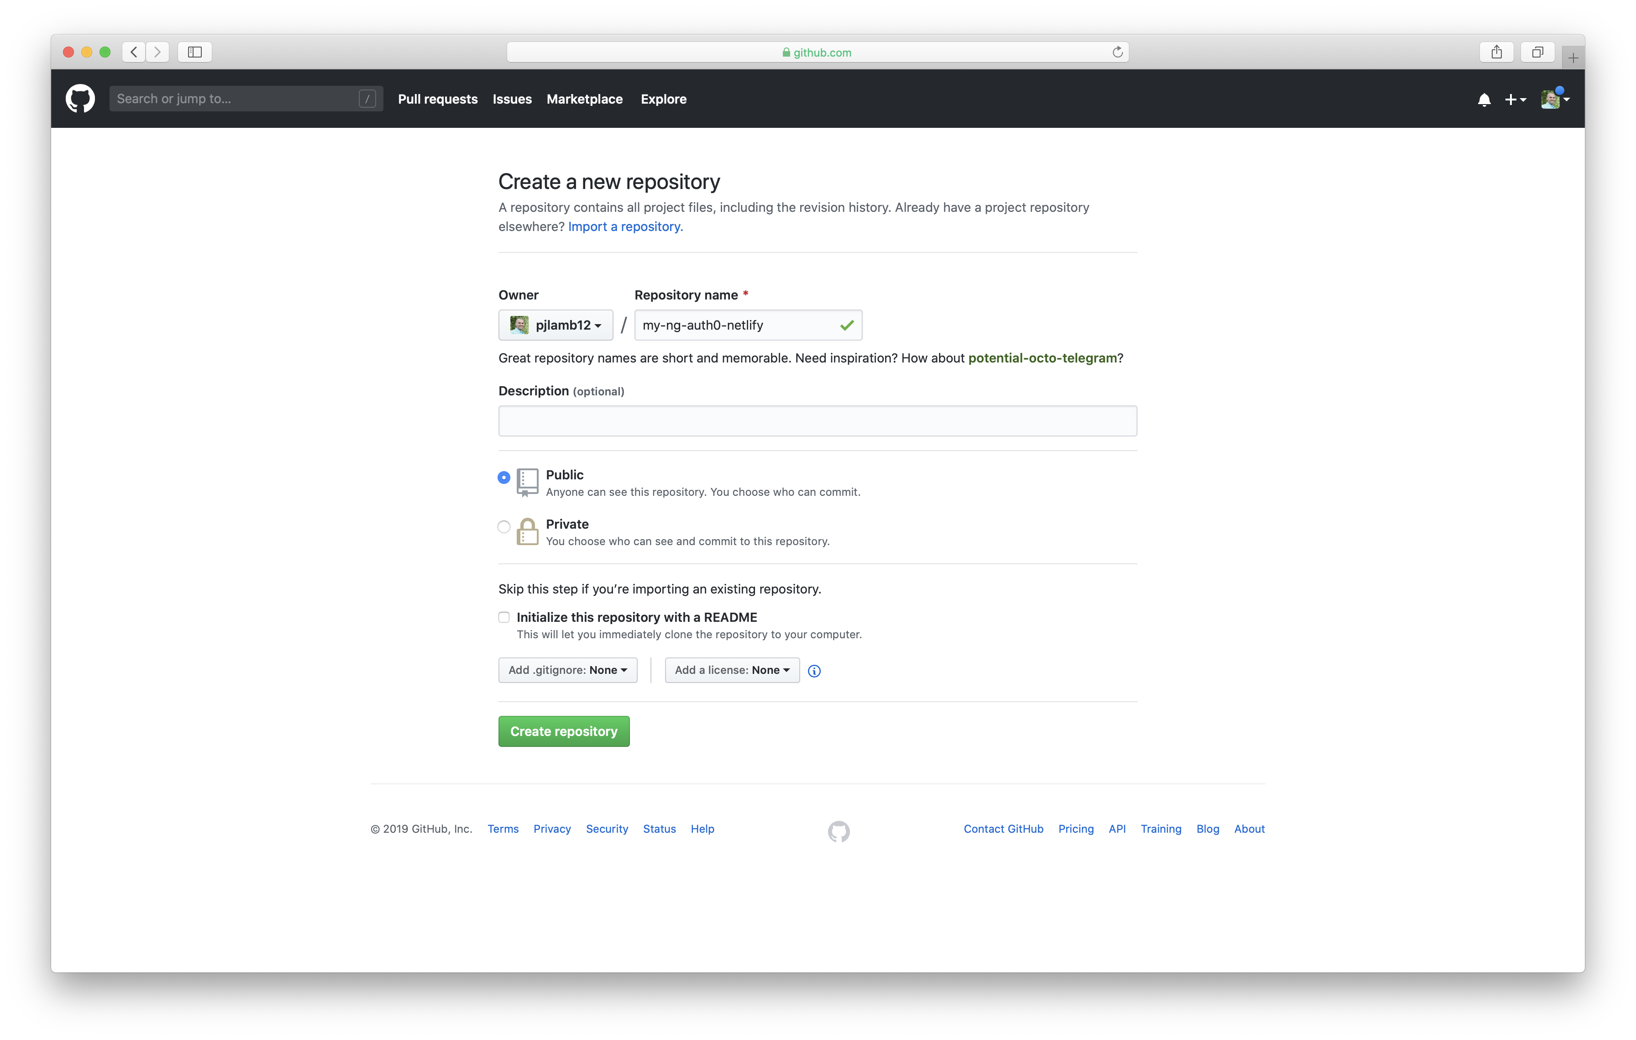
Task: Click the Description optional input field
Action: 818,420
